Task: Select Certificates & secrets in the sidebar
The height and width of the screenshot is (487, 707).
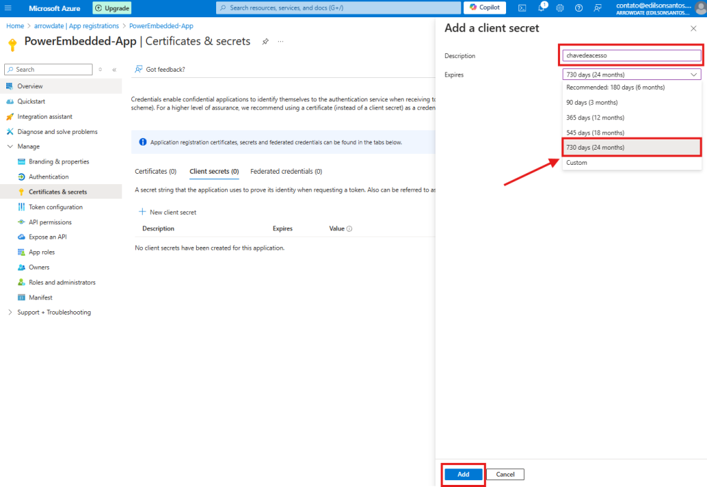Action: pyautogui.click(x=61, y=192)
